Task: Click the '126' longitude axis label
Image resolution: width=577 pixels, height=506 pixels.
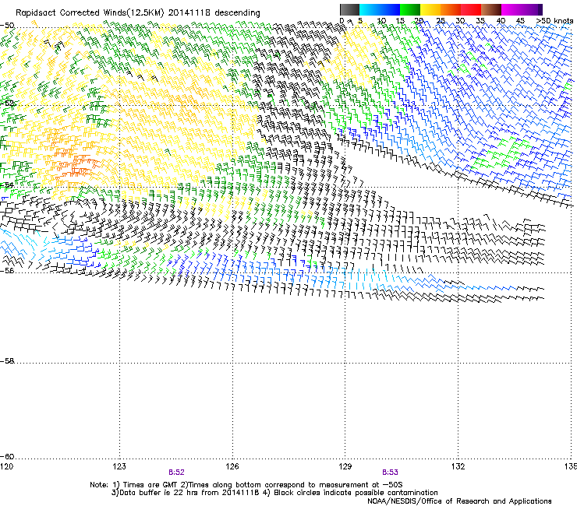Action: coord(232,466)
